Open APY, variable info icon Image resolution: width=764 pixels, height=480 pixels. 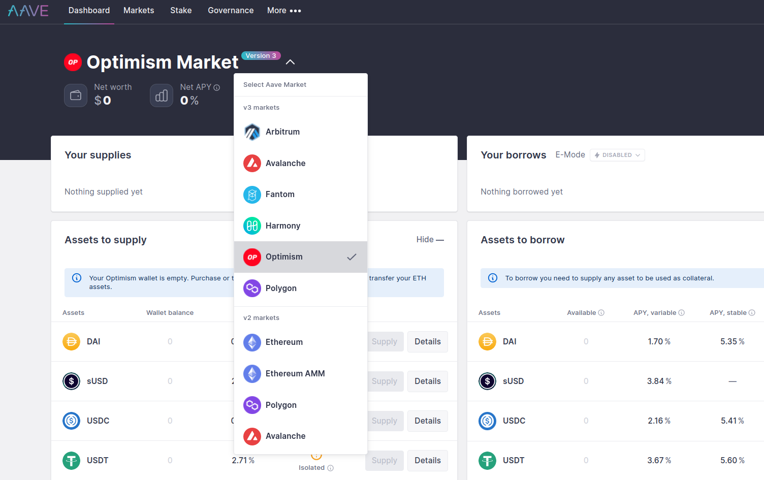tap(682, 313)
